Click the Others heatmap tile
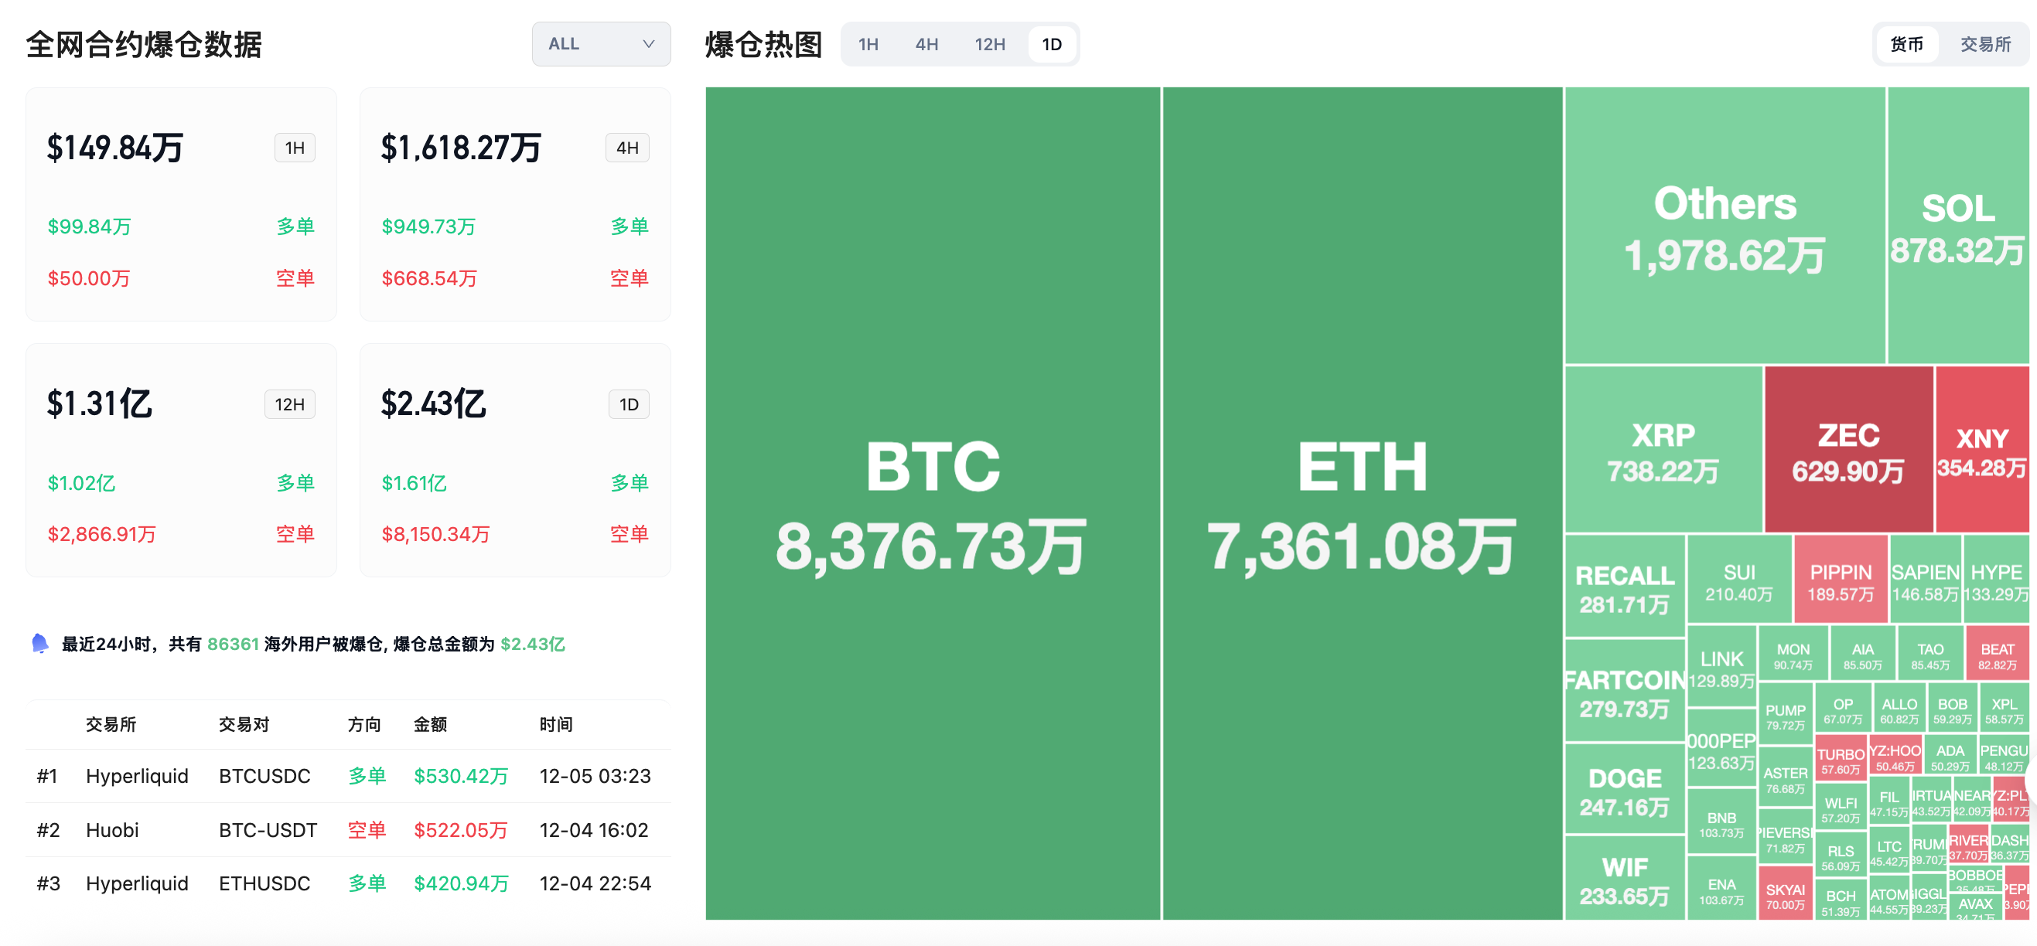Screen dimensions: 2037x946 point(1725,226)
